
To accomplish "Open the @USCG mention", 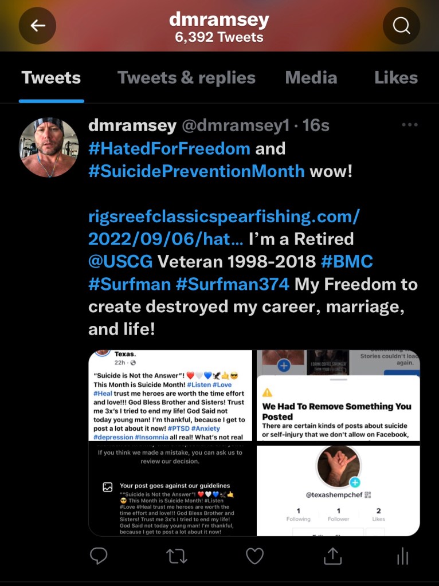I will click(x=120, y=261).
